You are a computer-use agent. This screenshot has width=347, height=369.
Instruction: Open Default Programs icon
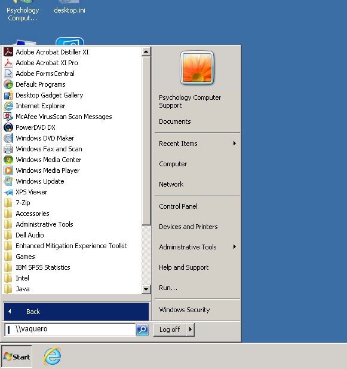tap(8, 84)
